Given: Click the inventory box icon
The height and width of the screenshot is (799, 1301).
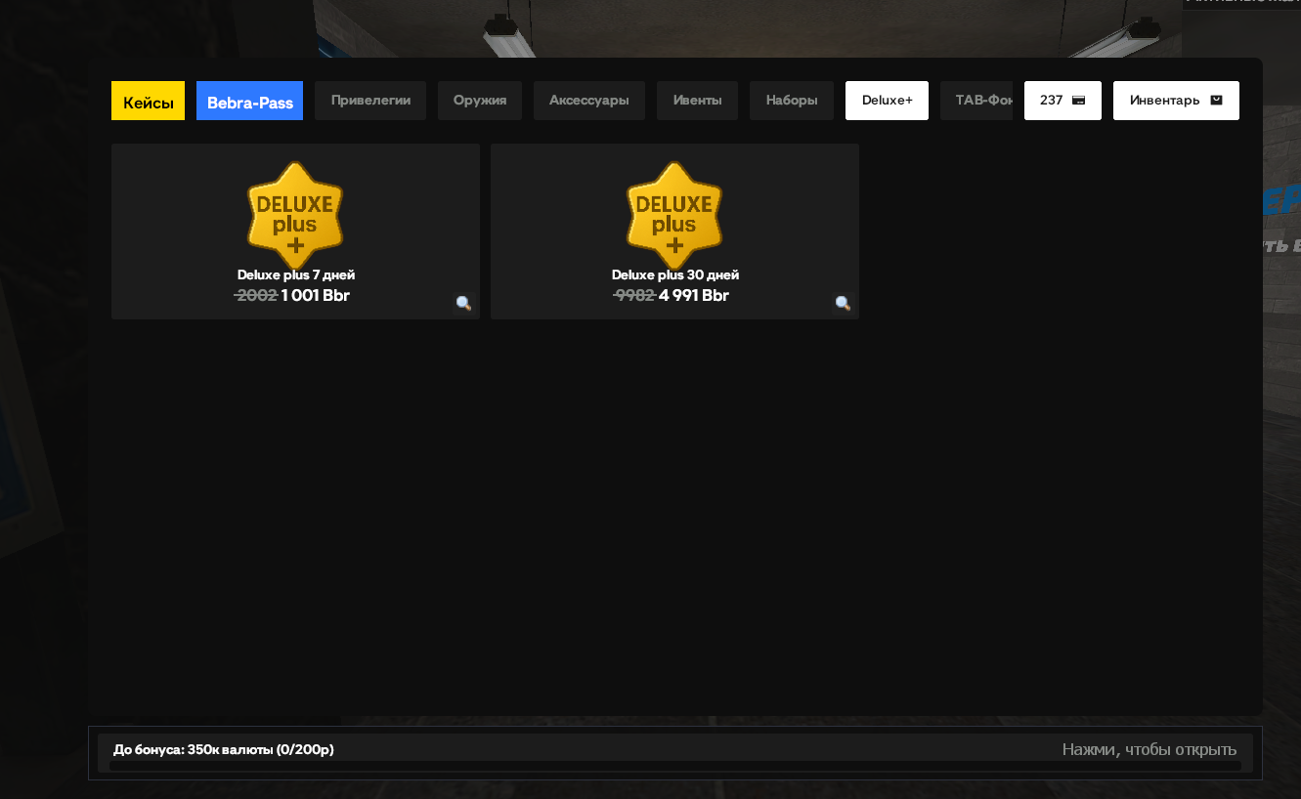Looking at the screenshot, I should [1216, 100].
